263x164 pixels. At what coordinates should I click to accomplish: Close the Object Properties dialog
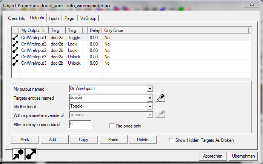[252, 4]
